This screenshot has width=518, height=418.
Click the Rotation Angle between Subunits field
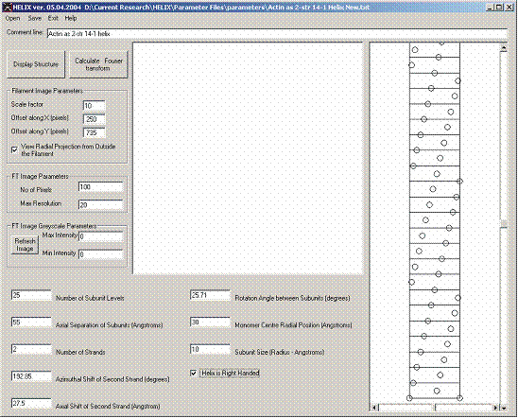coord(210,295)
